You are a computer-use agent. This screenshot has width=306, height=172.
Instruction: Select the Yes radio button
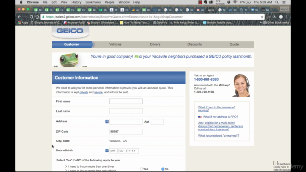tap(142, 169)
